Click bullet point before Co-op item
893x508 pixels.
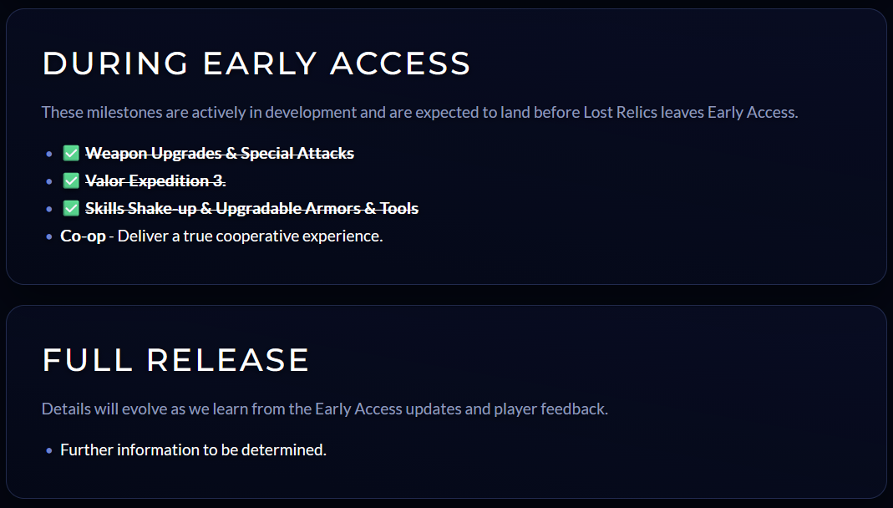point(49,237)
